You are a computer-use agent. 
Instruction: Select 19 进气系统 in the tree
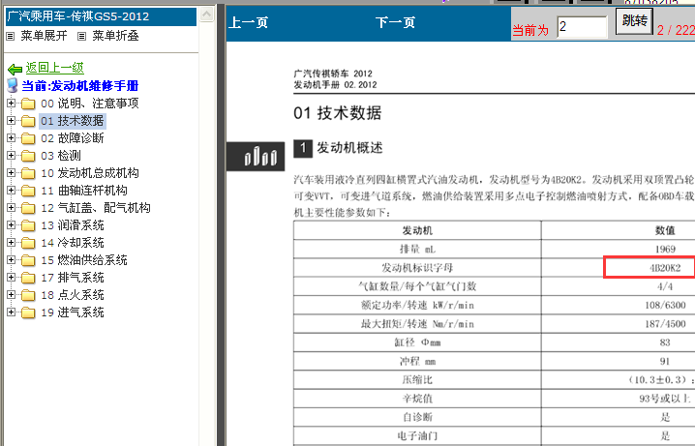click(73, 312)
